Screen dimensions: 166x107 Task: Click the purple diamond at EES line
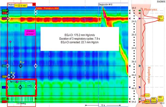[x=140, y=19]
